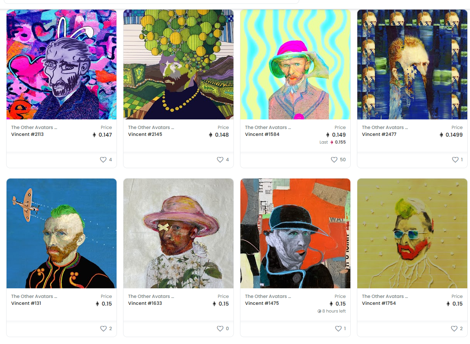The height and width of the screenshot is (344, 470).
Task: Click heart icon for Vincent #1633
Action: [220, 329]
